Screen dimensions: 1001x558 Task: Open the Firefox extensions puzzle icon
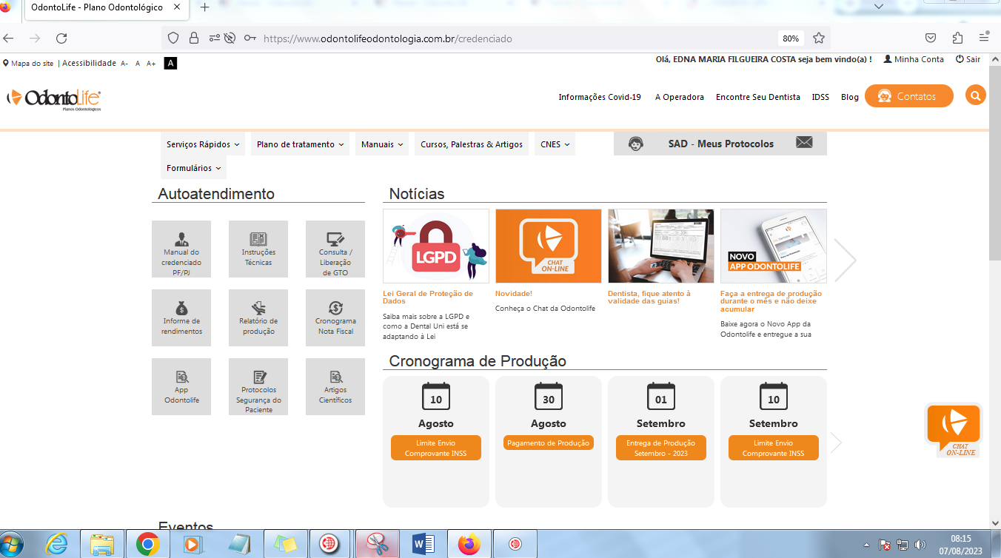(x=958, y=38)
